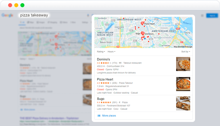Screen dimensions: 220x126
Task: Click the list icon beside More places
Action: click(99, 116)
